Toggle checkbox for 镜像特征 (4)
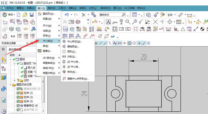The image size is (208, 114). pyautogui.click(x=18, y=106)
